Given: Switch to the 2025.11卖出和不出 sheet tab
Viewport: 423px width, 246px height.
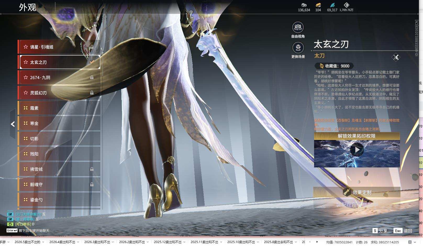Looking at the screenshot, I should coord(204,242).
